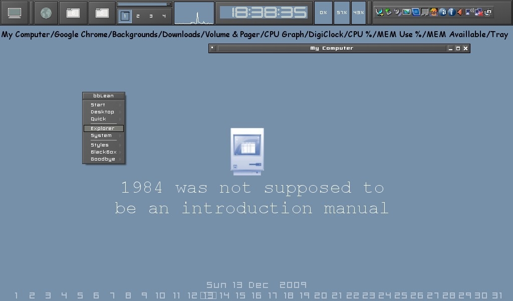The width and height of the screenshot is (513, 301).
Task: Open the BlackBox menu entry
Action: tap(103, 152)
